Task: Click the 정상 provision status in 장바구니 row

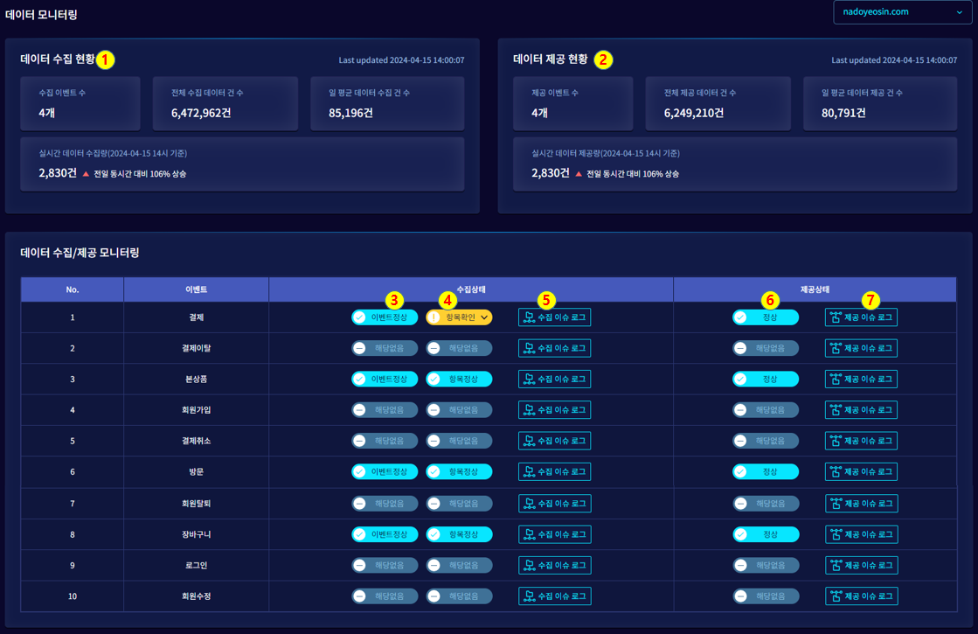Action: click(766, 535)
